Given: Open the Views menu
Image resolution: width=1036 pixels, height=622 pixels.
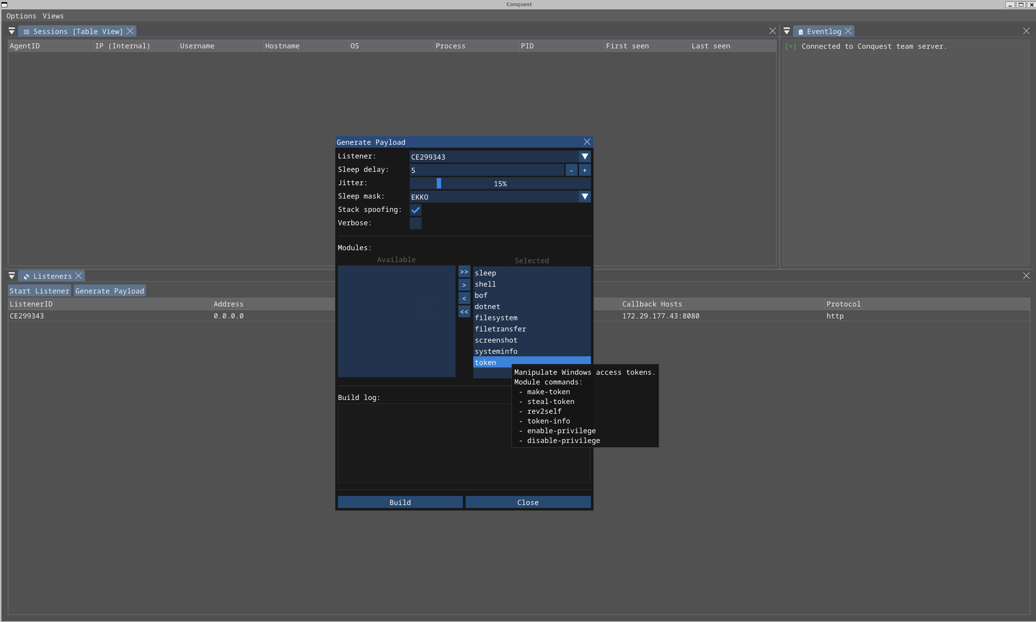Looking at the screenshot, I should pos(53,16).
